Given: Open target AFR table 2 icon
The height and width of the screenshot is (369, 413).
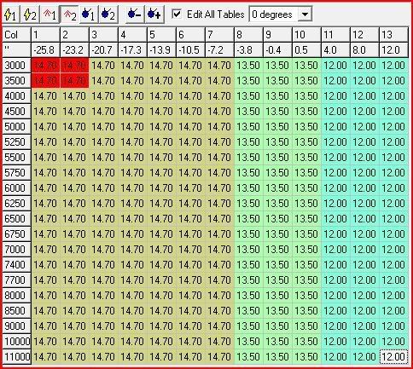Looking at the screenshot, I should click(x=69, y=14).
